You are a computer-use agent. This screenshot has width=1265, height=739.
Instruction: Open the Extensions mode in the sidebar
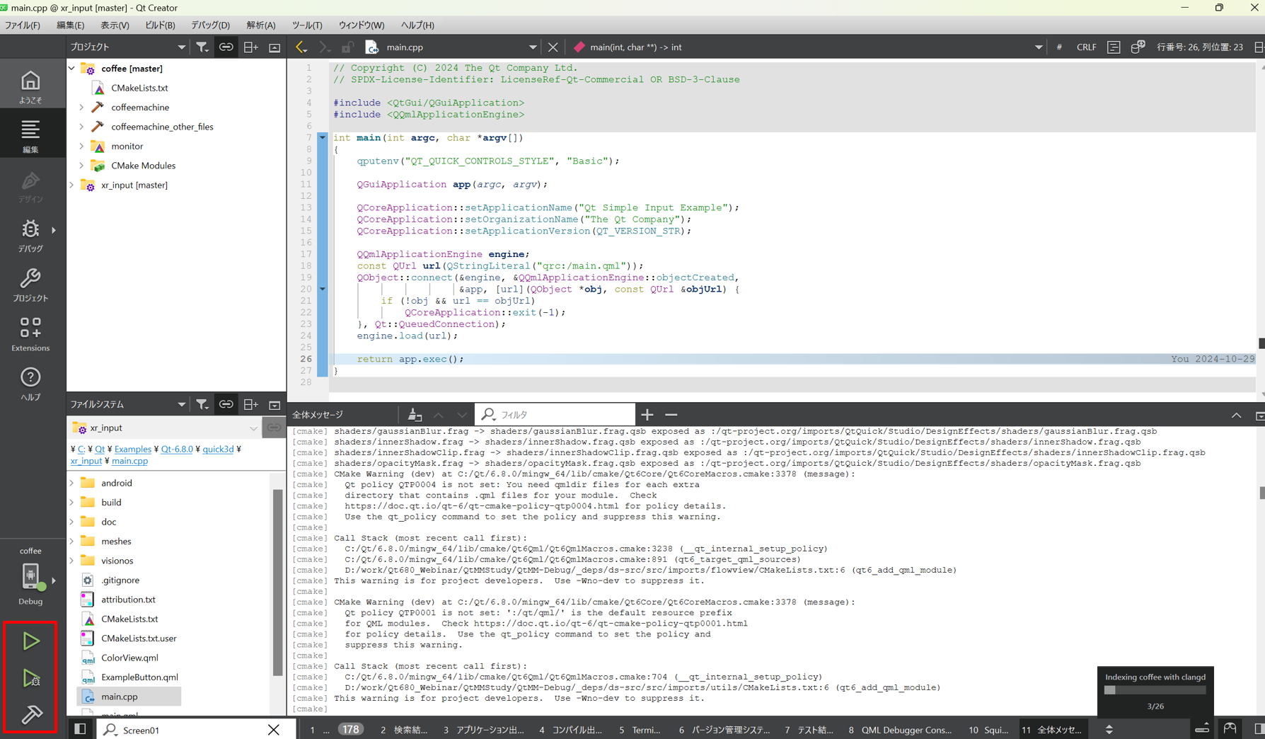click(30, 334)
